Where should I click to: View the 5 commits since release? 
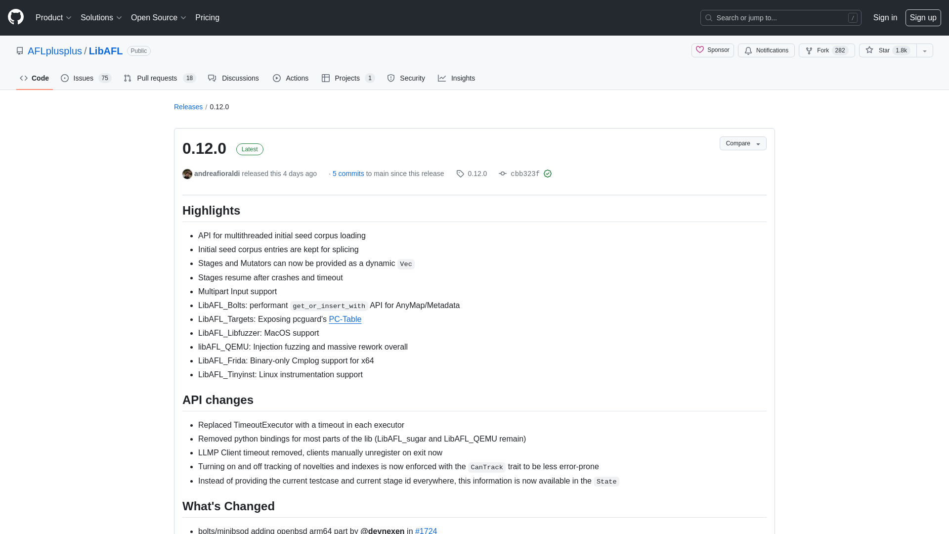[348, 174]
